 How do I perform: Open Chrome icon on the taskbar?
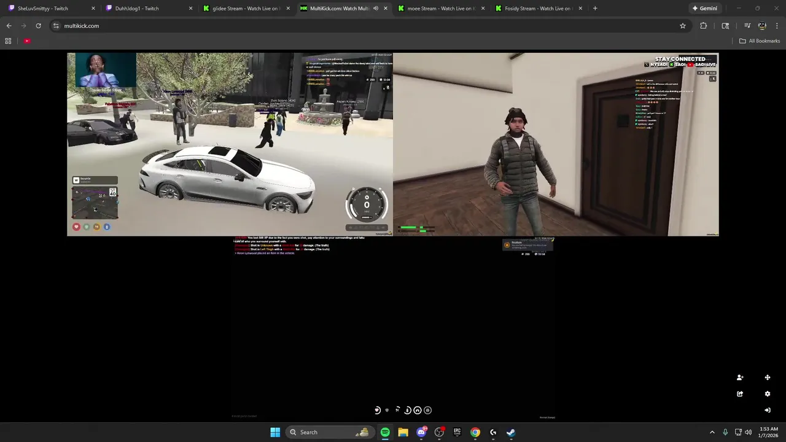tap(475, 432)
